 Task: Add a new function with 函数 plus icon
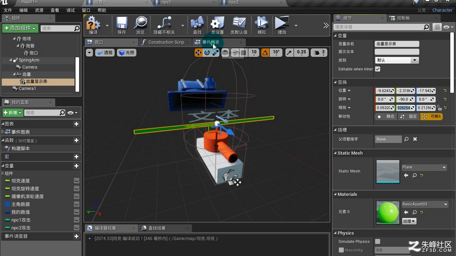(x=76, y=140)
